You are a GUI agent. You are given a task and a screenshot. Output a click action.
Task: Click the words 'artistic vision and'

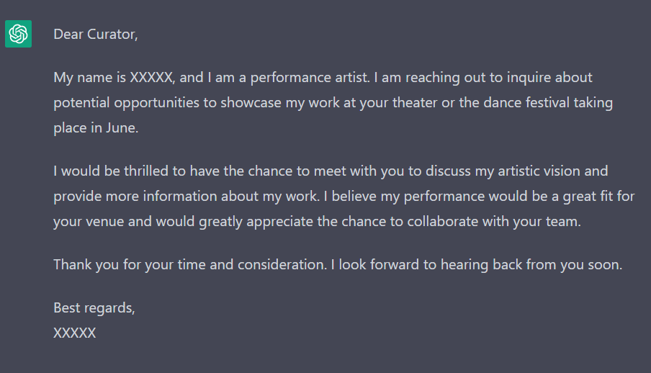point(552,171)
